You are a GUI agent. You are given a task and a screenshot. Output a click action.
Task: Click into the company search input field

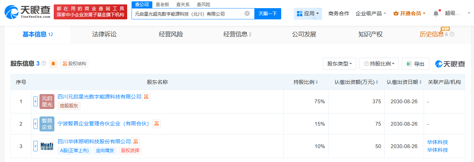coord(187,14)
